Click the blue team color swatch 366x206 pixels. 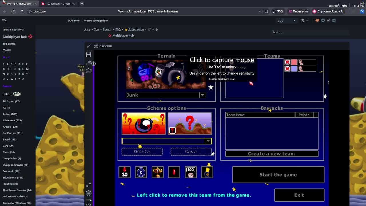294,69
